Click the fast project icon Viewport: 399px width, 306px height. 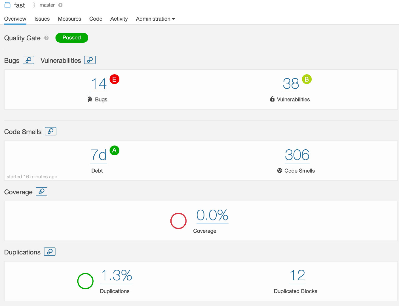pyautogui.click(x=7, y=5)
